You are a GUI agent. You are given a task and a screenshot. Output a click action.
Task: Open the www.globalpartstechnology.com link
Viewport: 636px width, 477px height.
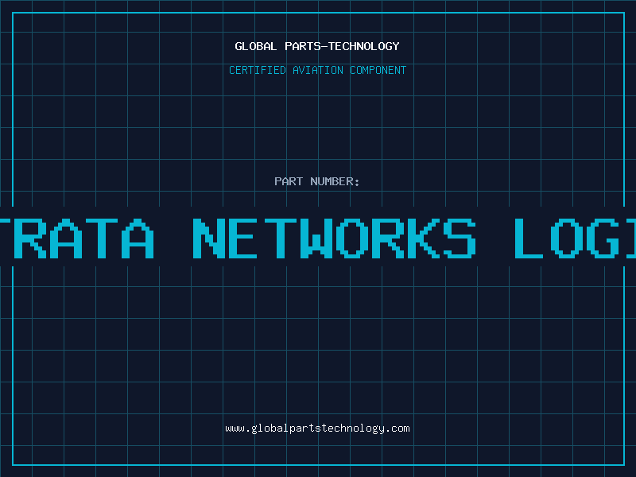(317, 429)
